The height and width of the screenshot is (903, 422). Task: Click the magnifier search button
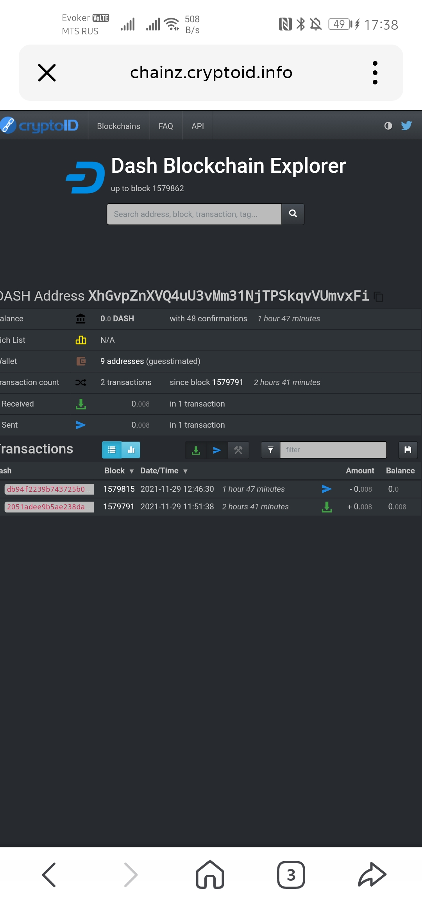[x=293, y=214]
